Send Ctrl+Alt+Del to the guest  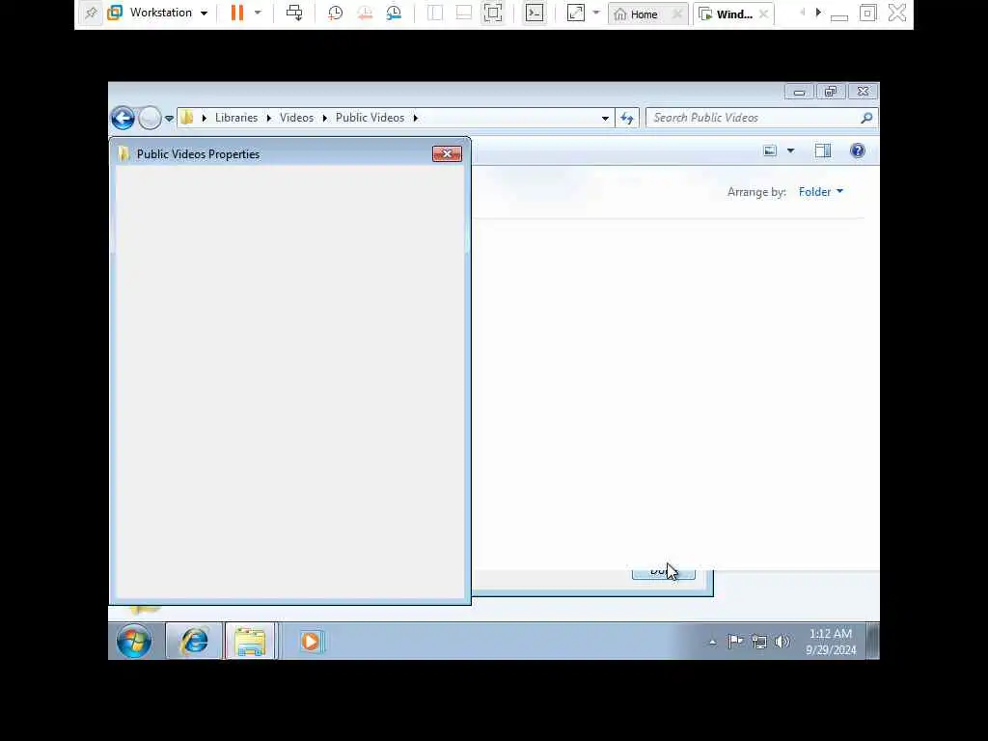click(x=294, y=13)
